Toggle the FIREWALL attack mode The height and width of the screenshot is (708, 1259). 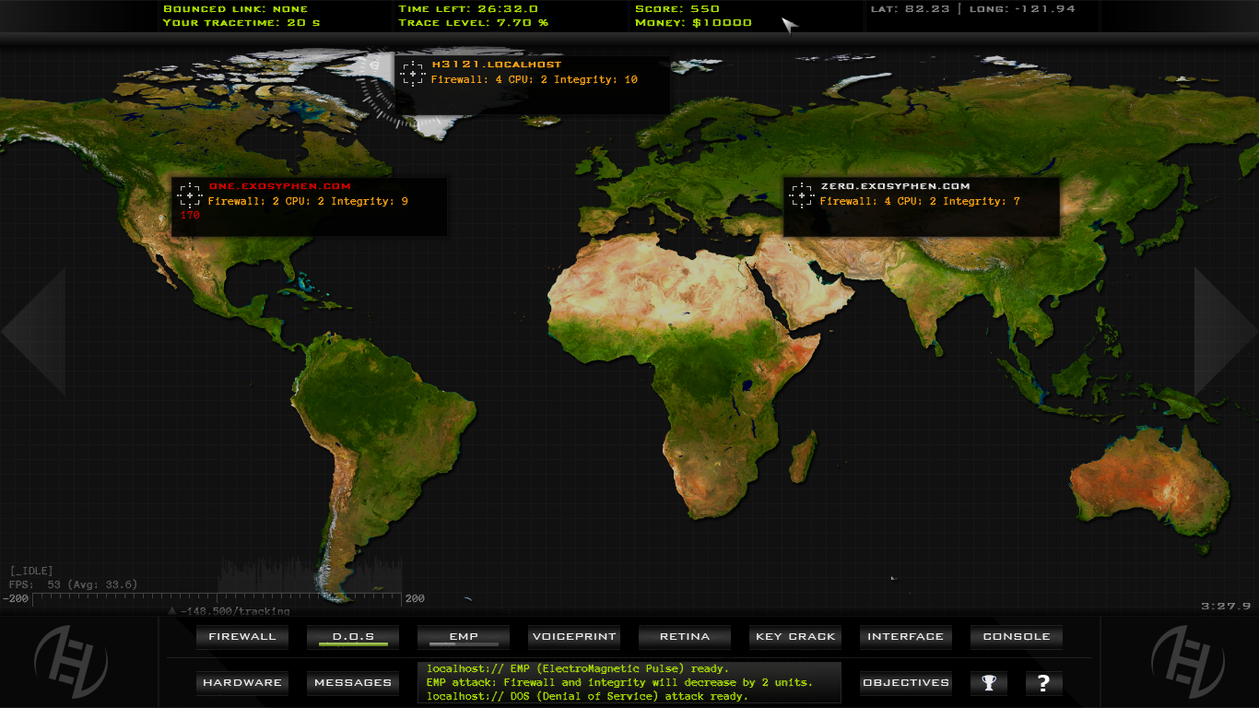click(241, 636)
